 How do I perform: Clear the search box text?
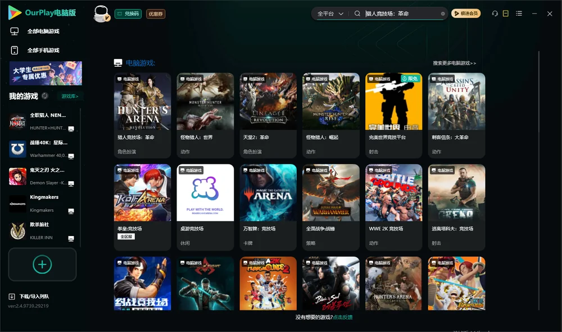(x=443, y=14)
